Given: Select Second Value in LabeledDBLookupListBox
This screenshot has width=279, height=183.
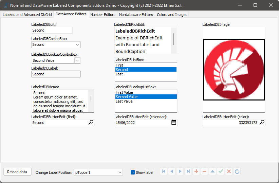Looking at the screenshot, I should pyautogui.click(x=146, y=97).
